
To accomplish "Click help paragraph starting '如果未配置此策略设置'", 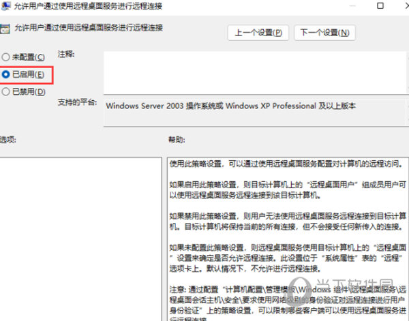I will pos(288,258).
